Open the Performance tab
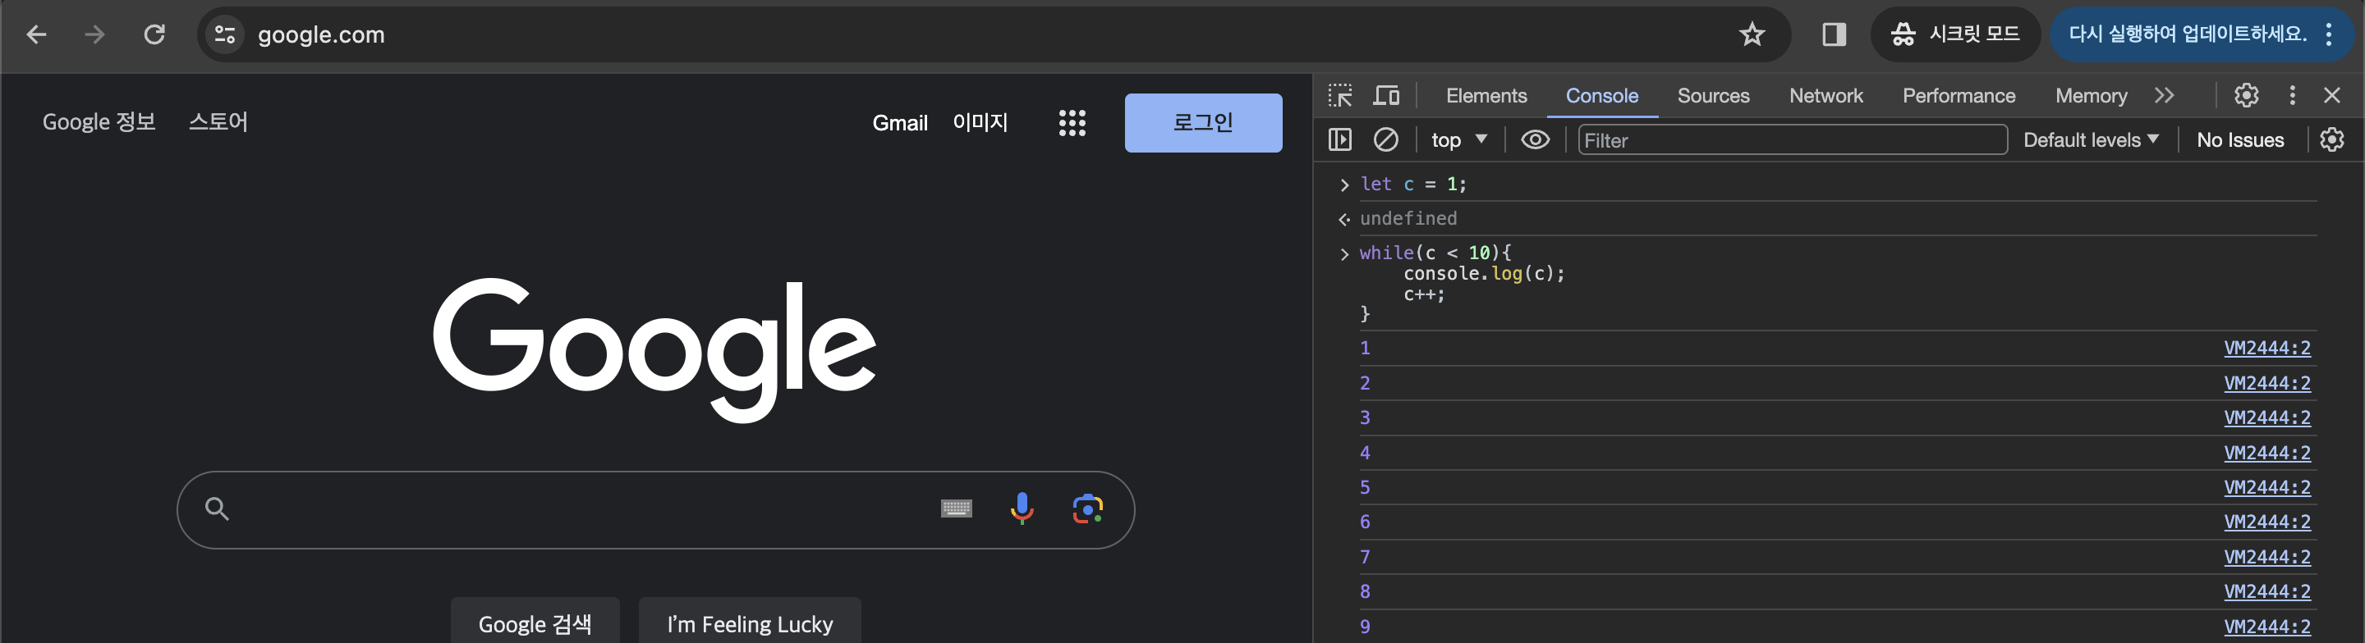The width and height of the screenshot is (2365, 643). click(x=1959, y=95)
